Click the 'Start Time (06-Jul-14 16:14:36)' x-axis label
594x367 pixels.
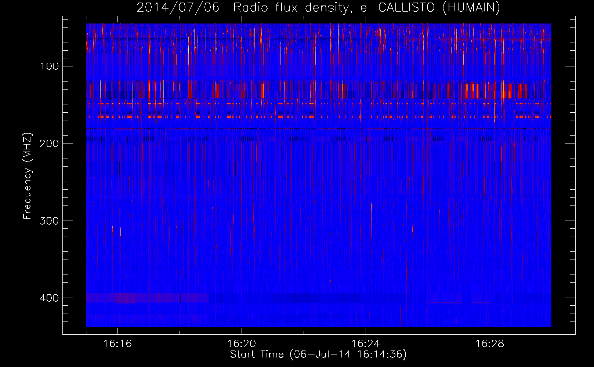(318, 355)
